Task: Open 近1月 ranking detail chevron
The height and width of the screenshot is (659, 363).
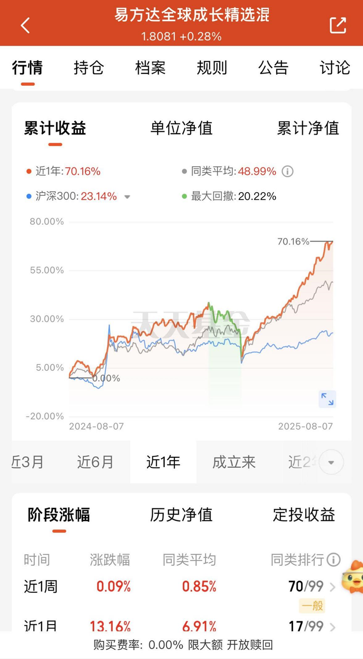Action: tap(333, 627)
